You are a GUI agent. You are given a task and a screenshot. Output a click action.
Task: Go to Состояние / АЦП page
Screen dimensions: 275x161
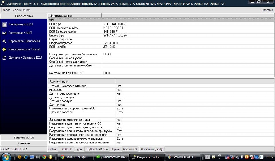(x=20, y=33)
